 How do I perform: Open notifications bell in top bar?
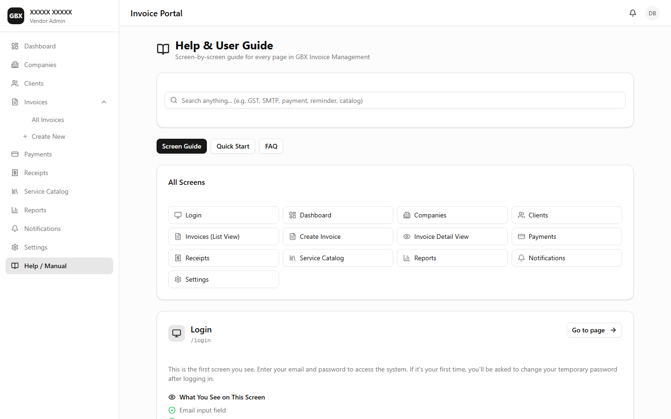pos(633,13)
